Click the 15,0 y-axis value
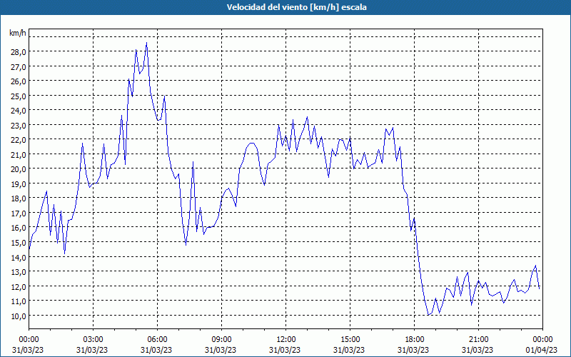The image size is (571, 357). pos(19,242)
